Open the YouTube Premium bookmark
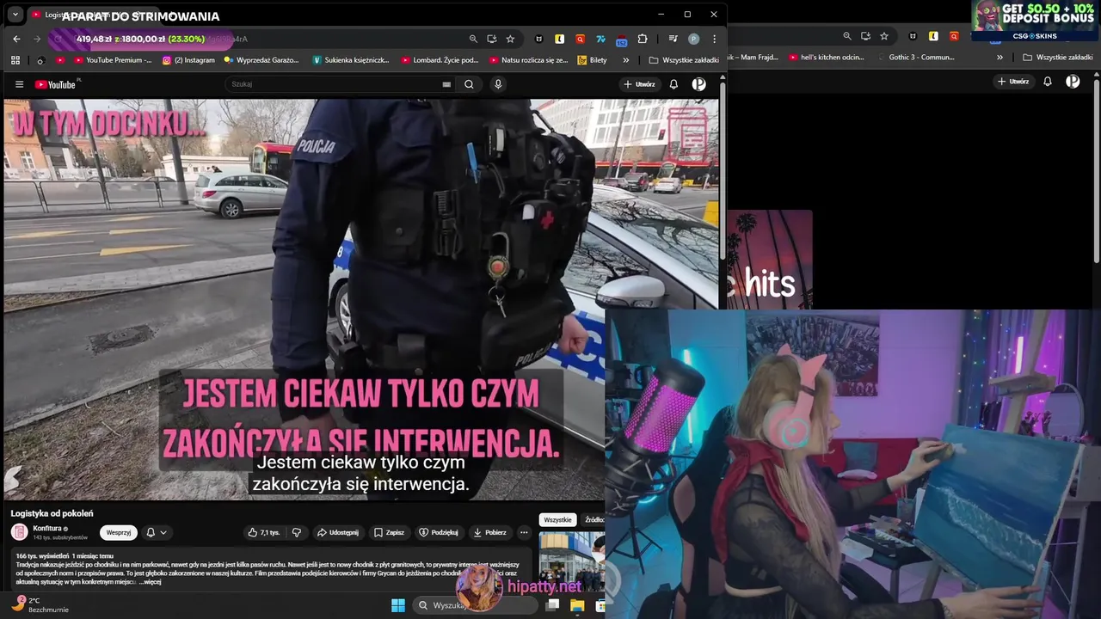1101x619 pixels. pos(113,60)
